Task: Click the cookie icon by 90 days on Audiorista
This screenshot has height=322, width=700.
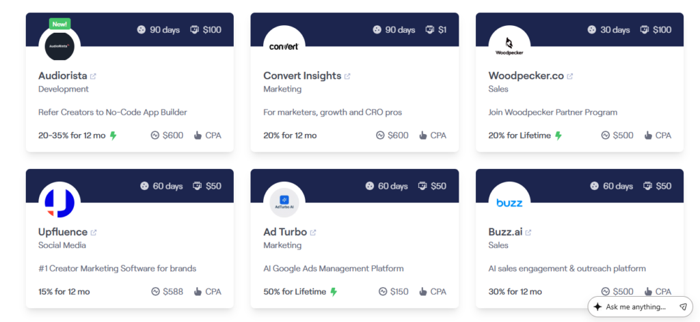Action: click(x=142, y=30)
